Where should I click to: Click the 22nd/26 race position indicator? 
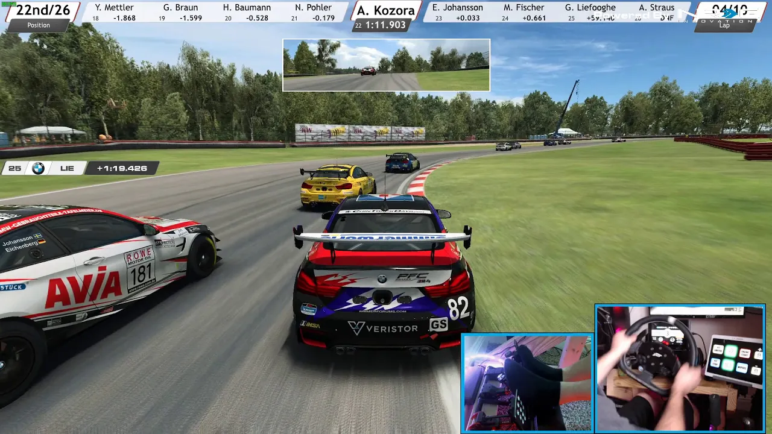(43, 10)
